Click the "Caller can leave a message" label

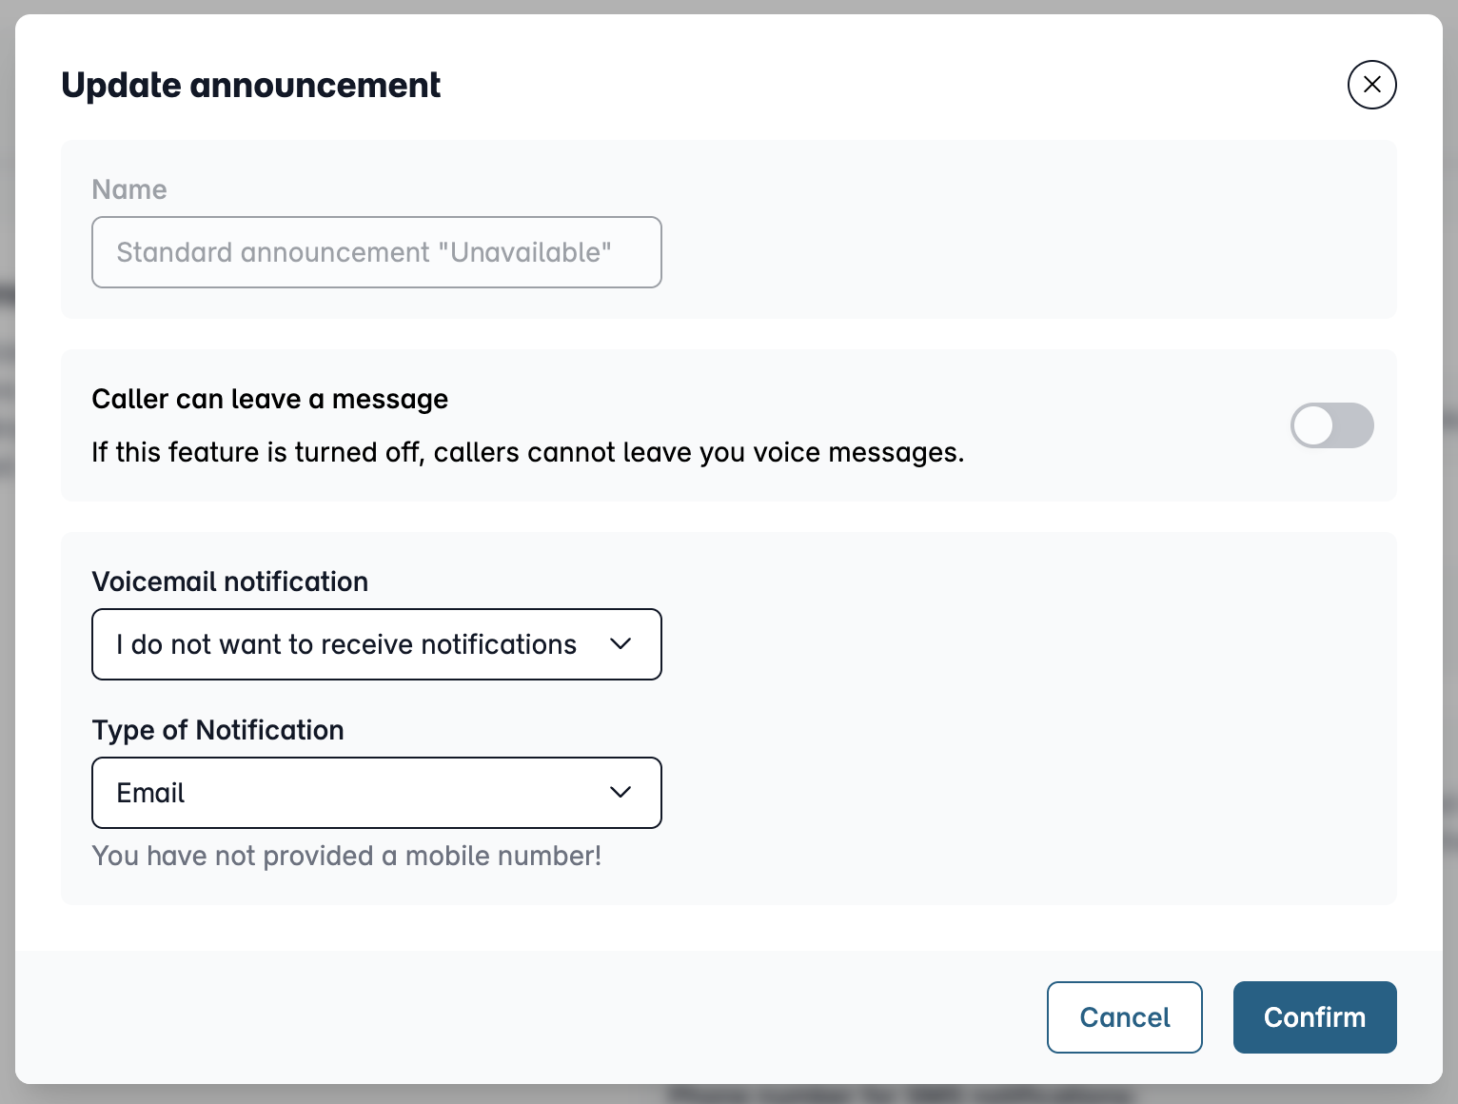(270, 399)
